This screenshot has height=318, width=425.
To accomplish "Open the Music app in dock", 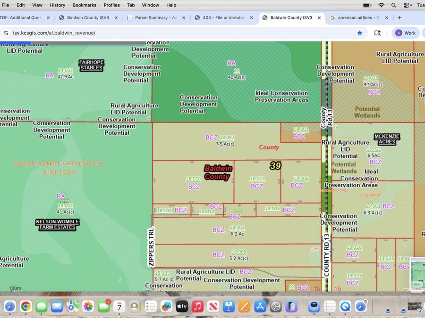I will coord(197,307).
